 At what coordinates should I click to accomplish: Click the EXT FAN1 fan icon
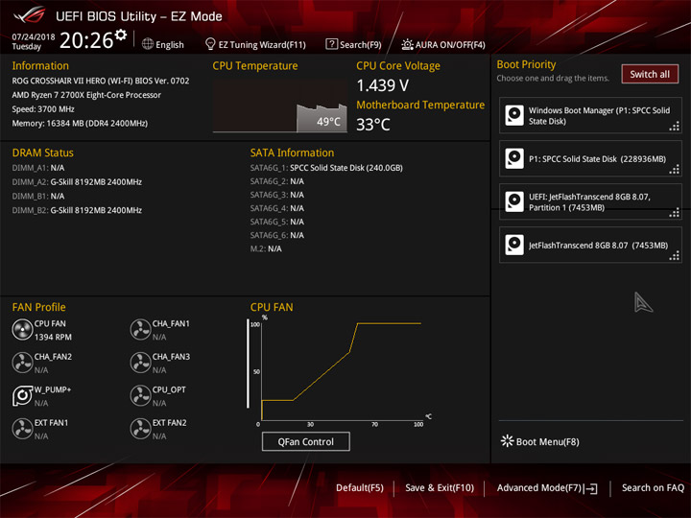pos(22,429)
